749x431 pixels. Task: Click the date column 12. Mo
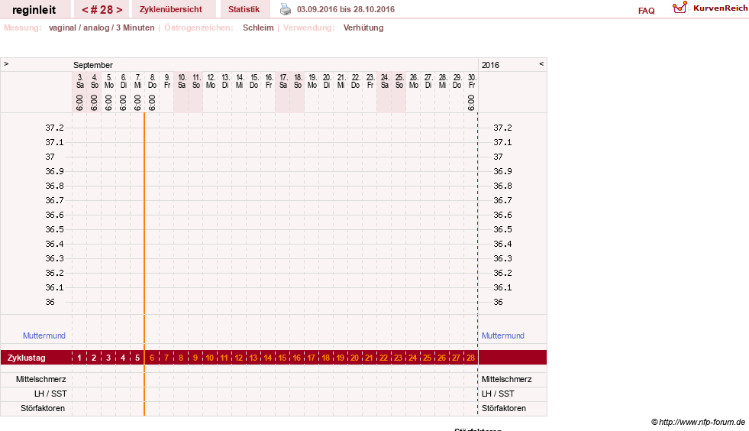(210, 81)
